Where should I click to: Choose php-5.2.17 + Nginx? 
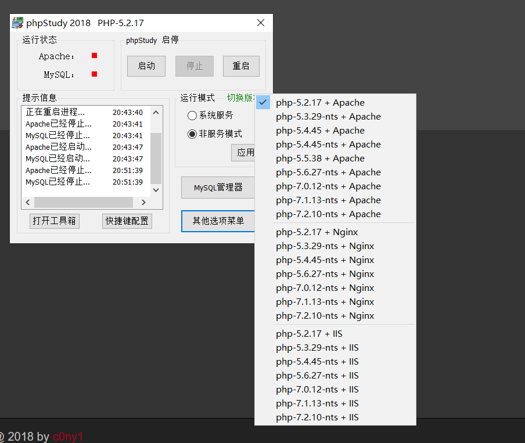click(x=335, y=232)
